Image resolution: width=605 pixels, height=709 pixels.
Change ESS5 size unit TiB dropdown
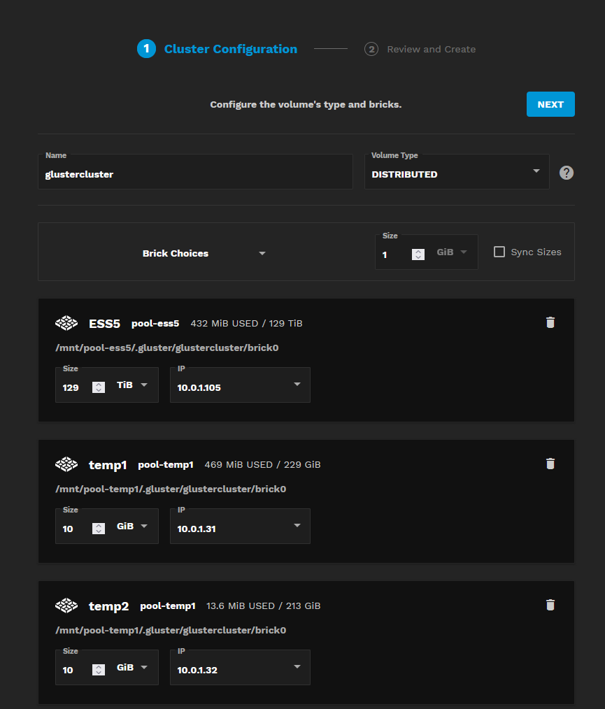(132, 385)
